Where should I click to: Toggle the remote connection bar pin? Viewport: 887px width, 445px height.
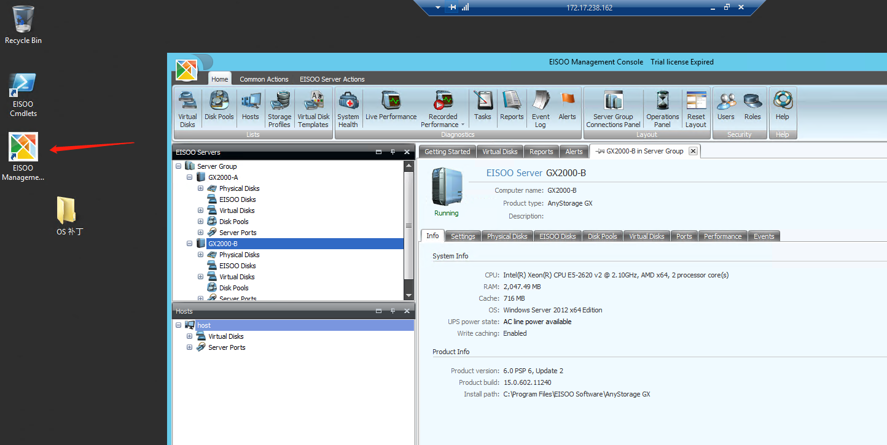453,7
